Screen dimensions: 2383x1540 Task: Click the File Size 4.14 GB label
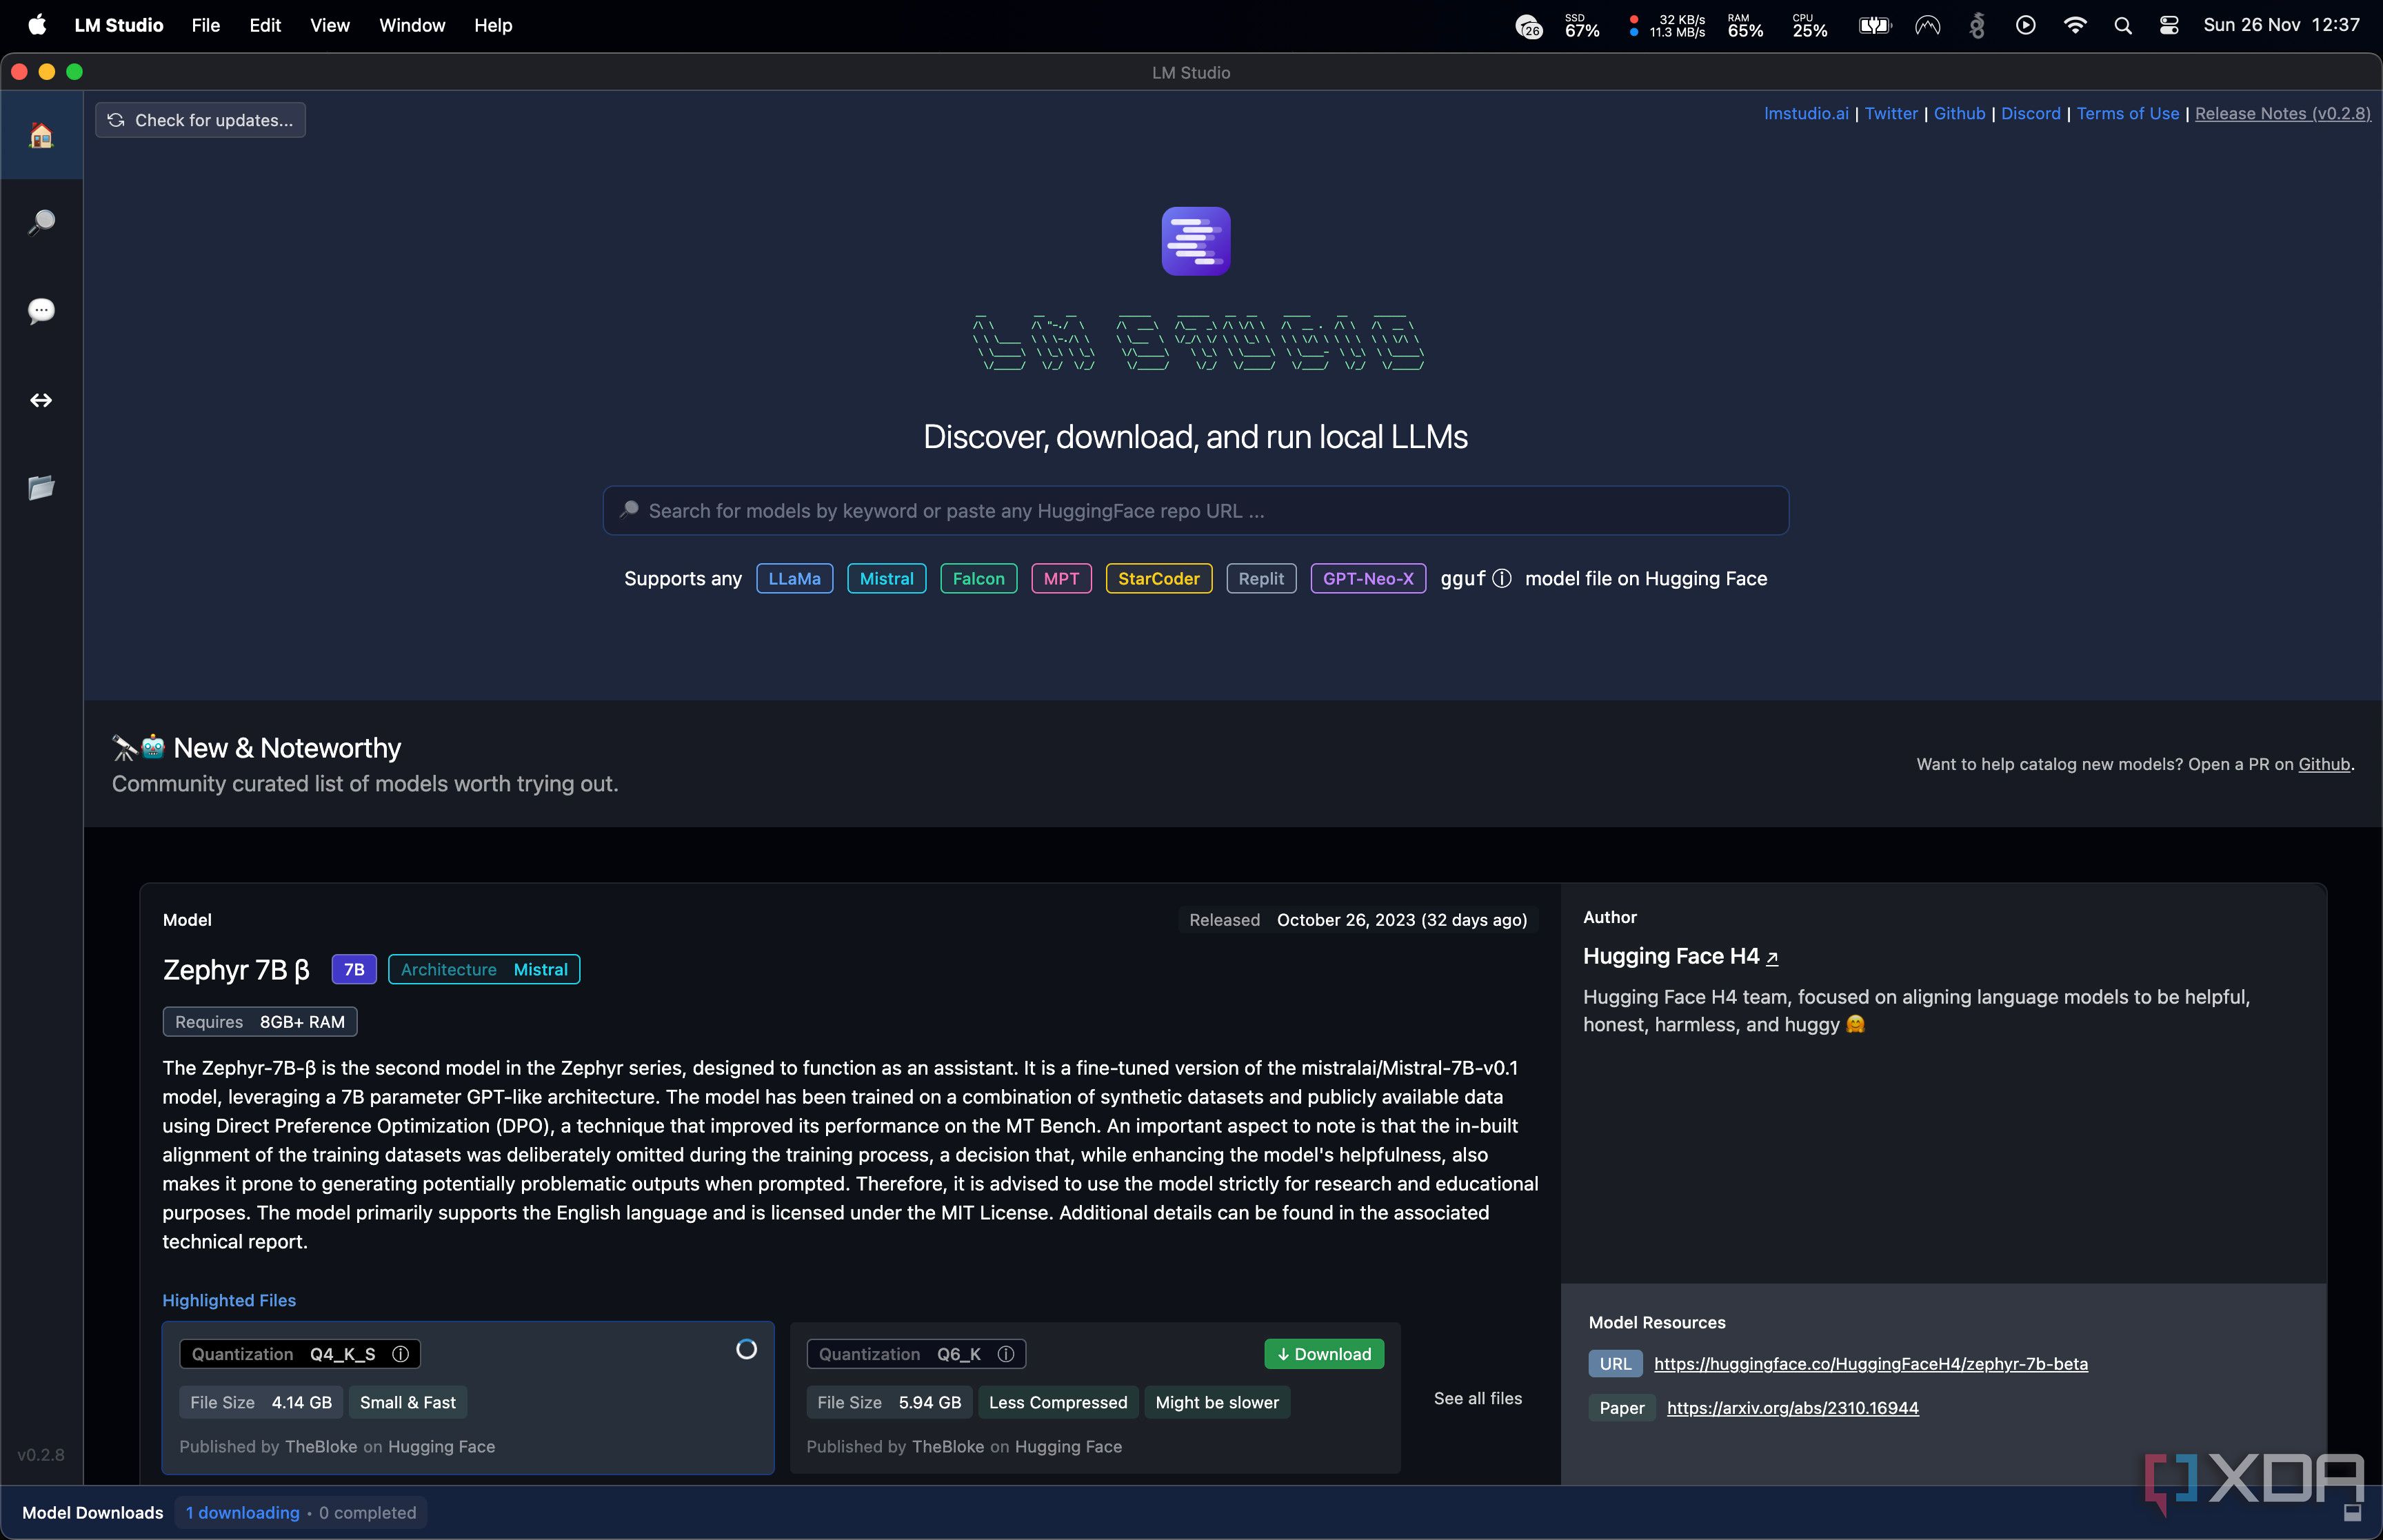tap(261, 1403)
